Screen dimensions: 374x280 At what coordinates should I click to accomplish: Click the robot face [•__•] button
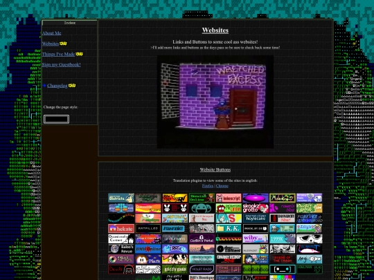tap(283, 270)
